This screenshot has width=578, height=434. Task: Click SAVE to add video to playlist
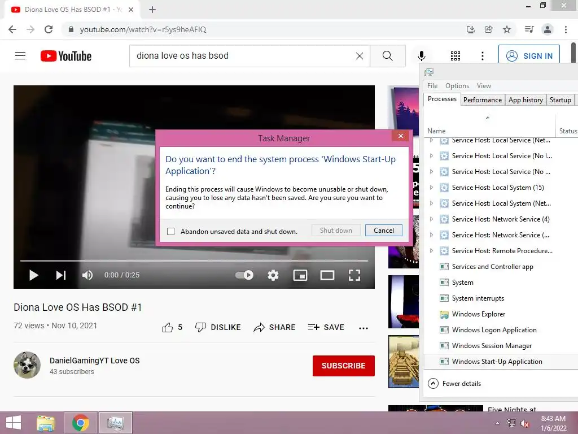coord(326,327)
